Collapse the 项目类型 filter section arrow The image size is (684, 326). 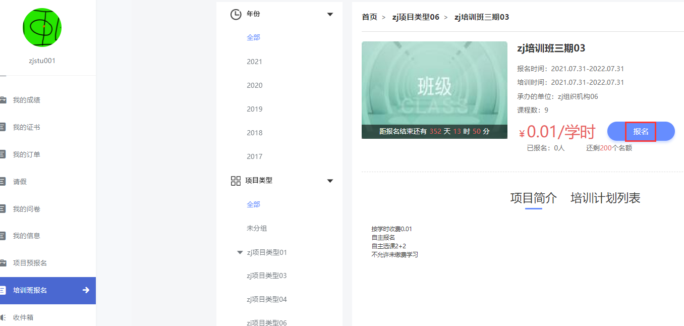[330, 181]
